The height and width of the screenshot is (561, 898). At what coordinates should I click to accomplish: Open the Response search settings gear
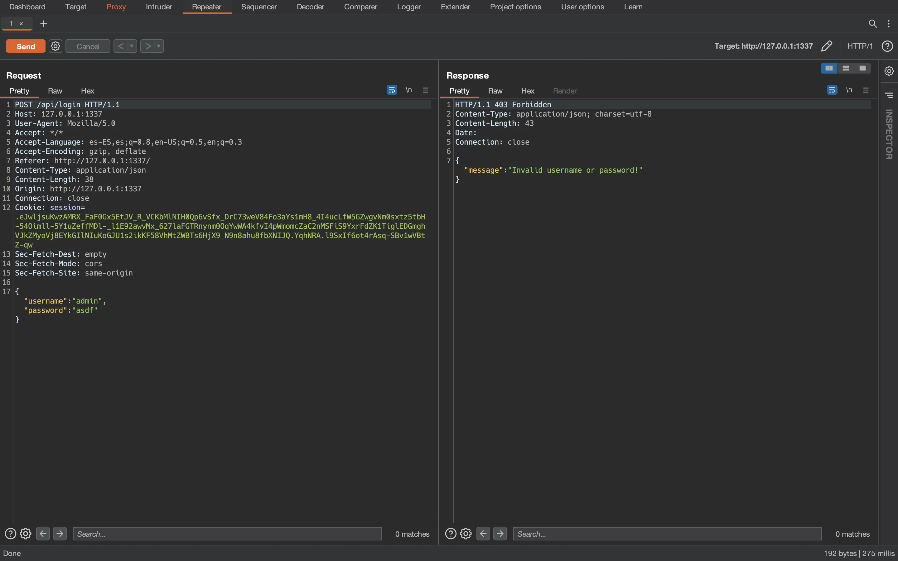click(466, 534)
